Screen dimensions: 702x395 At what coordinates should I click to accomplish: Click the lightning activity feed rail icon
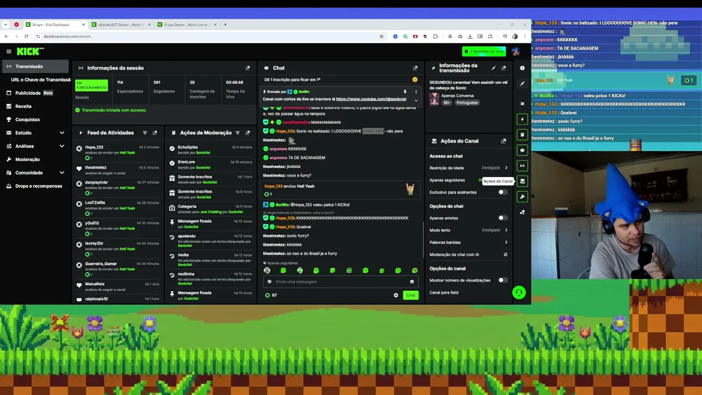(x=522, y=119)
